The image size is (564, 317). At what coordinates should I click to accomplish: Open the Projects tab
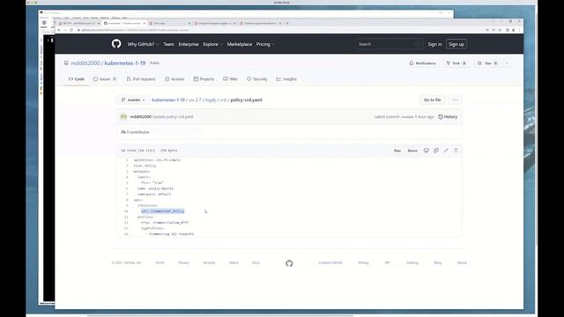pos(204,79)
